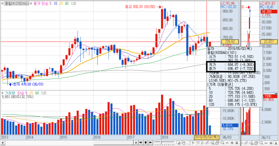The image size is (279, 146).
Task: Toggle the crosshair cursor icon in main toolbar
Action: [x=193, y=143]
